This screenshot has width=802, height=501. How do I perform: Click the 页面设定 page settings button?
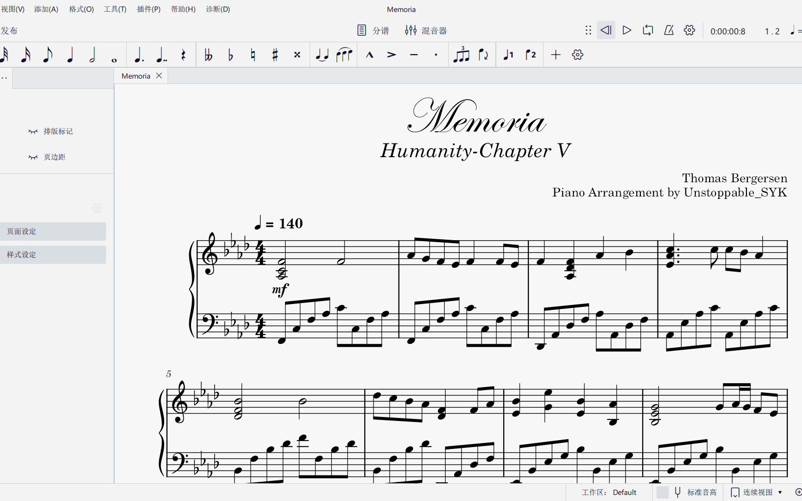click(x=53, y=231)
